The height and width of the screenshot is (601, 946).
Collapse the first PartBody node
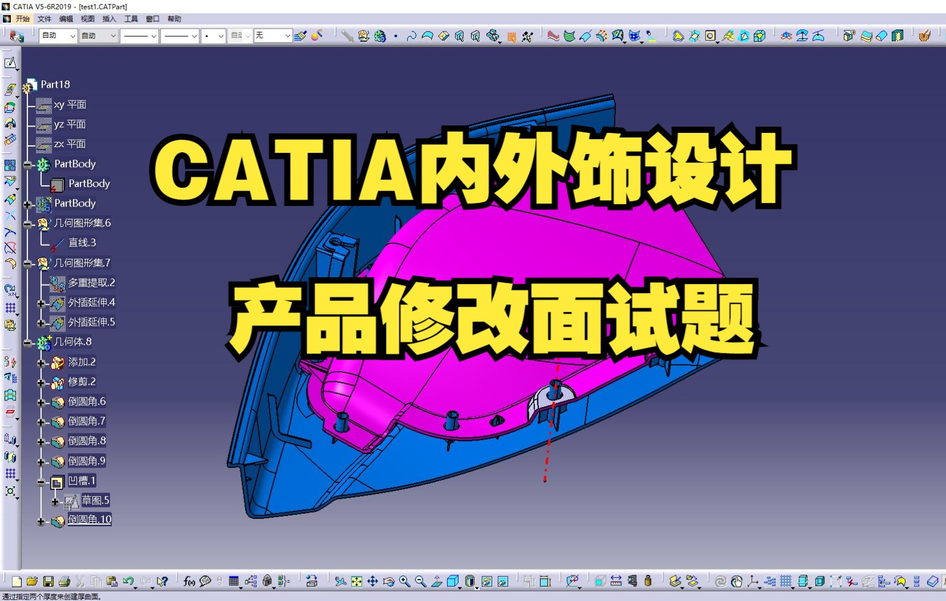pos(27,165)
